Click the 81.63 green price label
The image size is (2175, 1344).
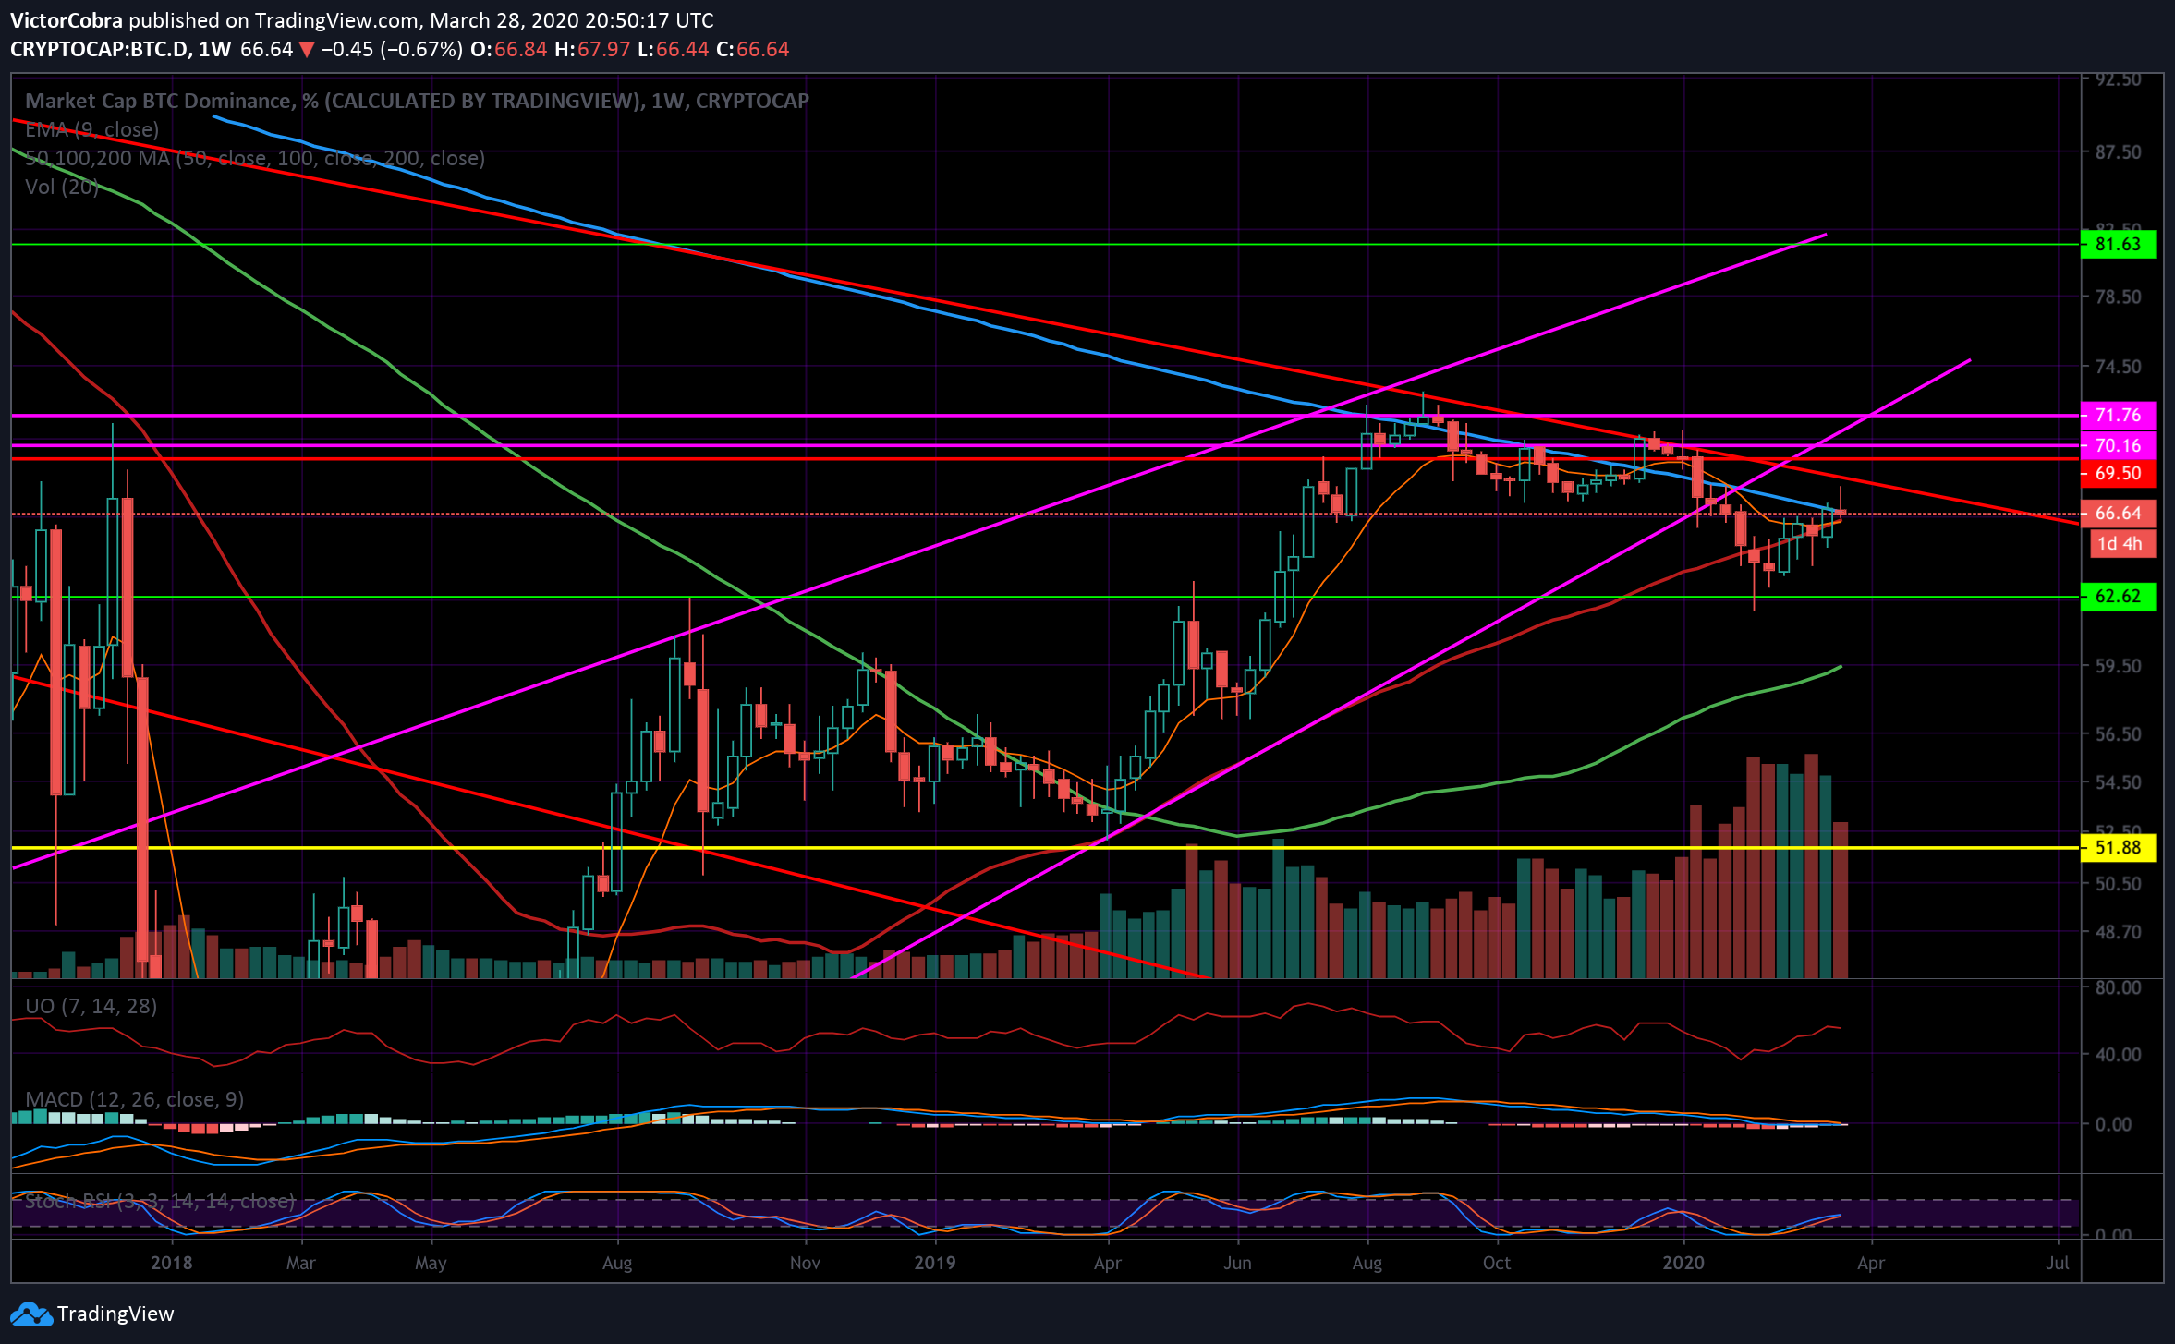click(2118, 245)
